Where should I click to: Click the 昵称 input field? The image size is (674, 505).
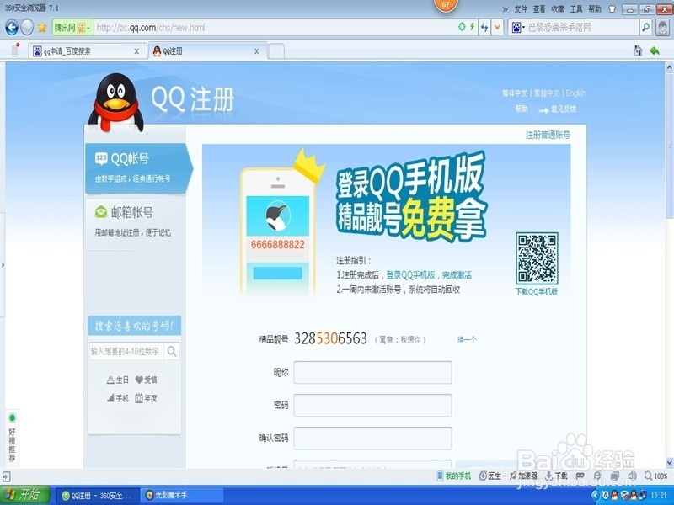coord(372,372)
